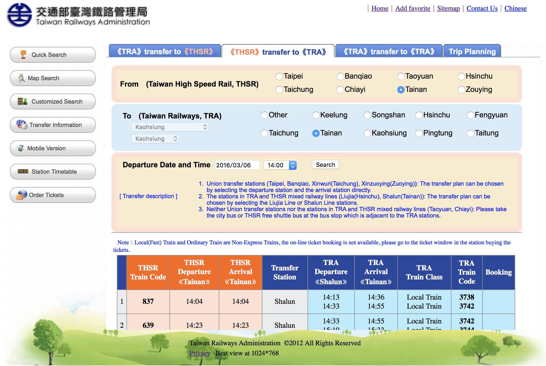Open the Contact Us link
546x366 pixels.
(482, 8)
